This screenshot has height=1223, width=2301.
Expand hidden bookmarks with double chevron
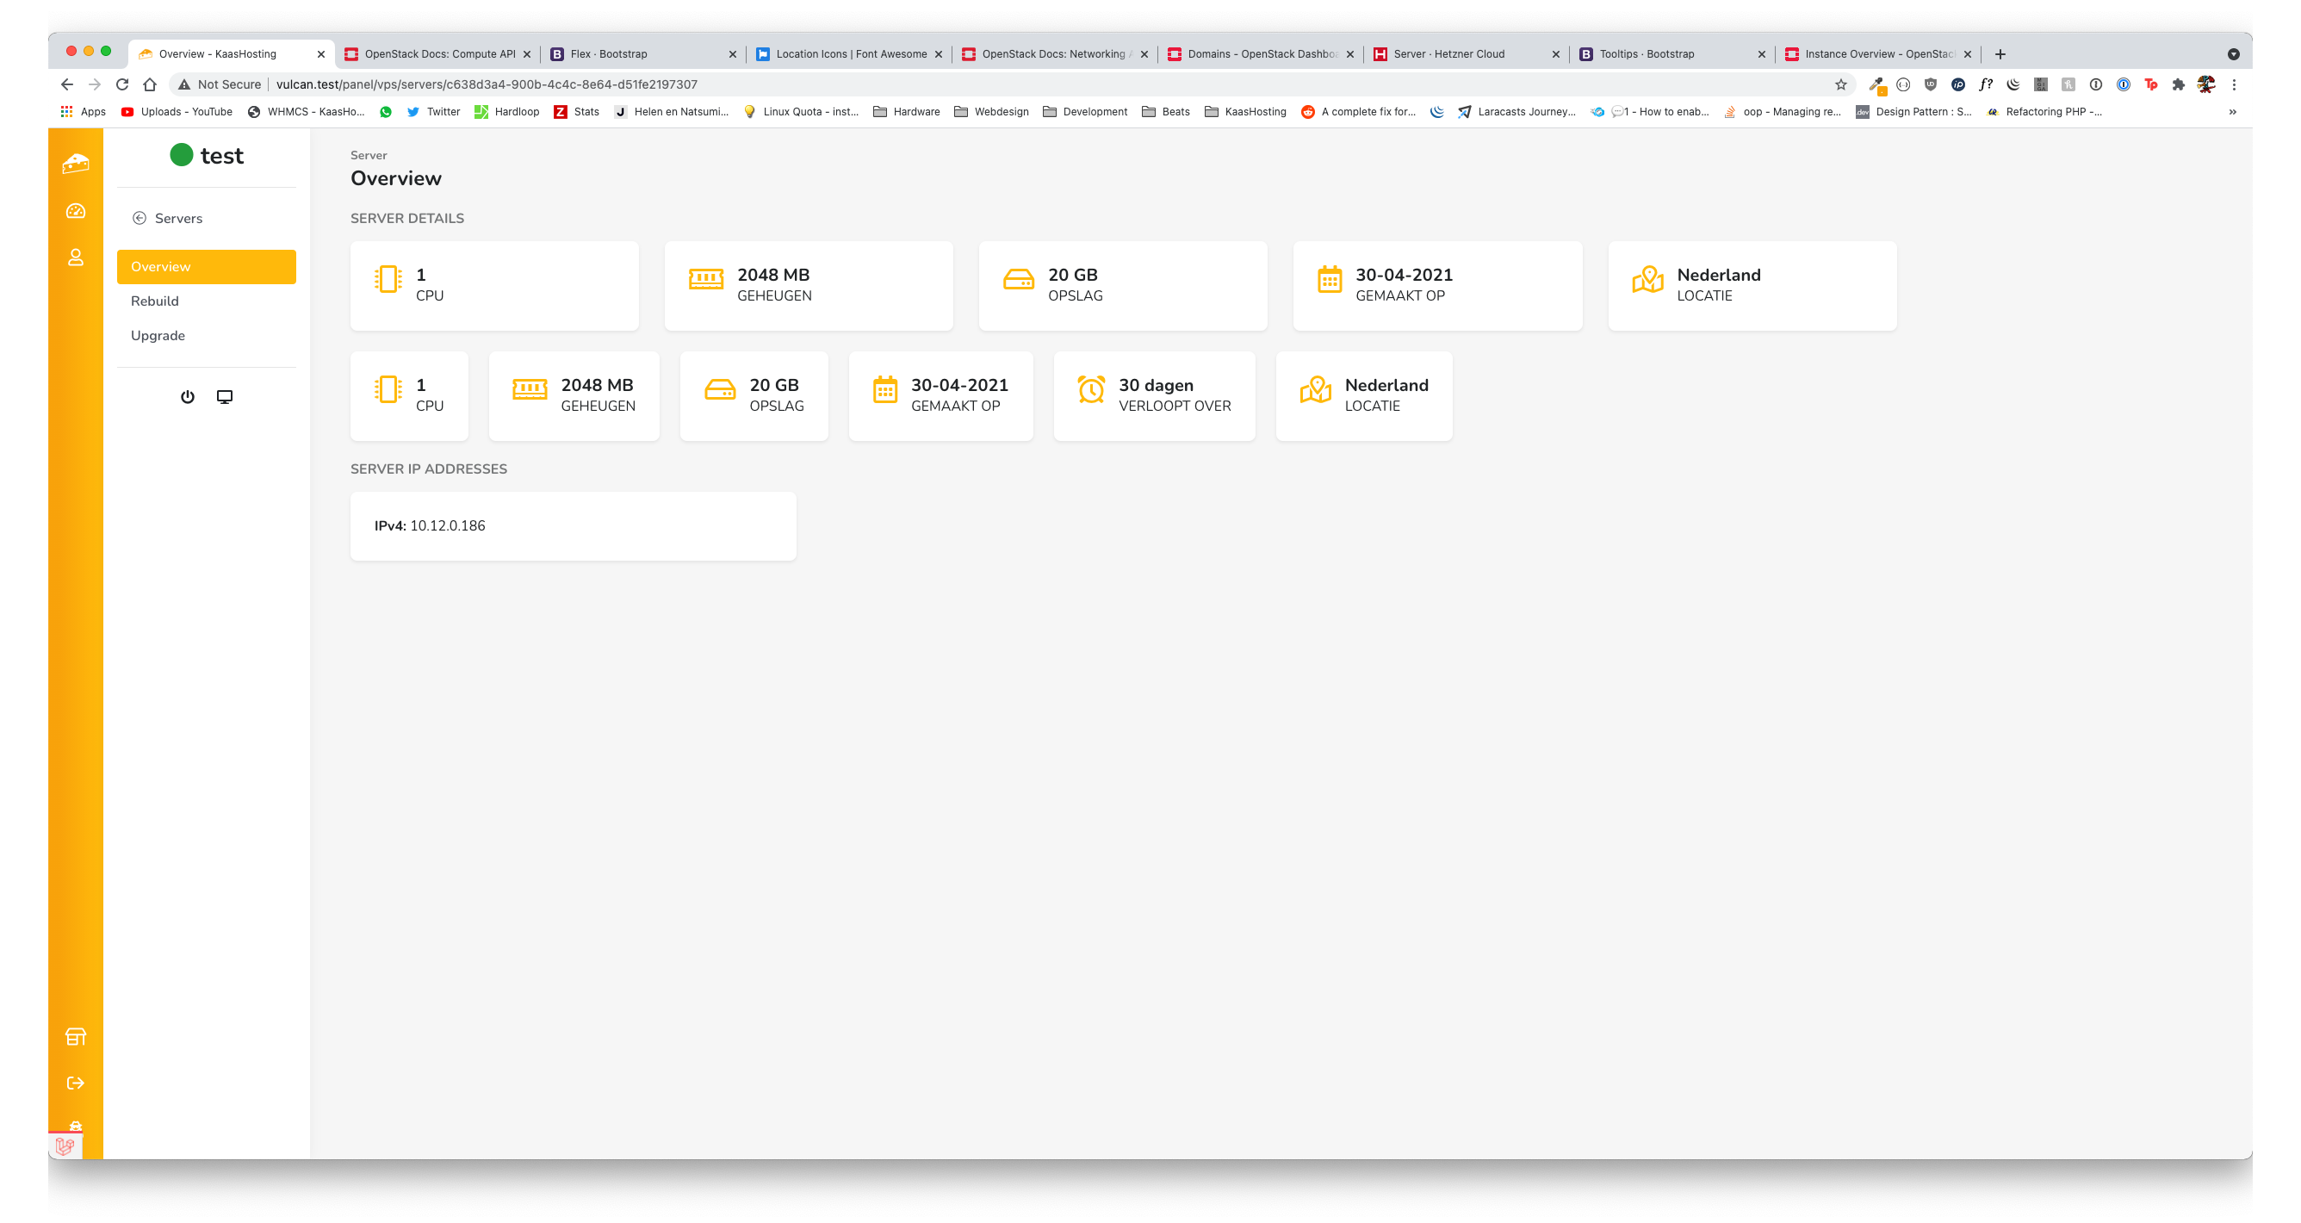click(x=2232, y=112)
